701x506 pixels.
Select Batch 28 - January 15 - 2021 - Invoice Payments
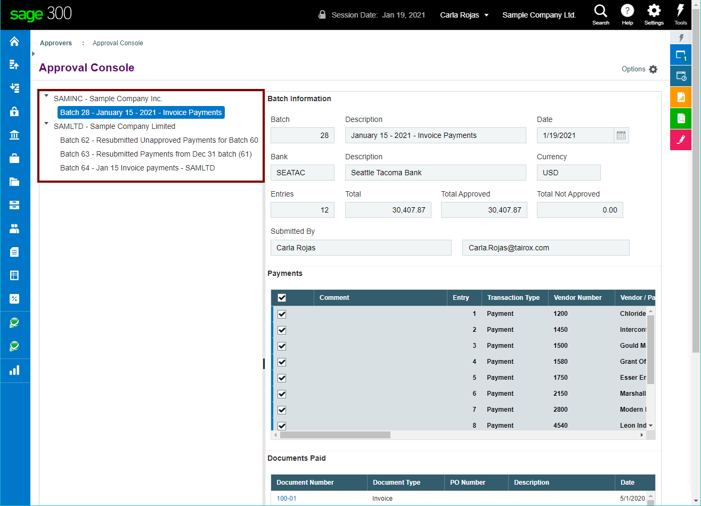[141, 112]
